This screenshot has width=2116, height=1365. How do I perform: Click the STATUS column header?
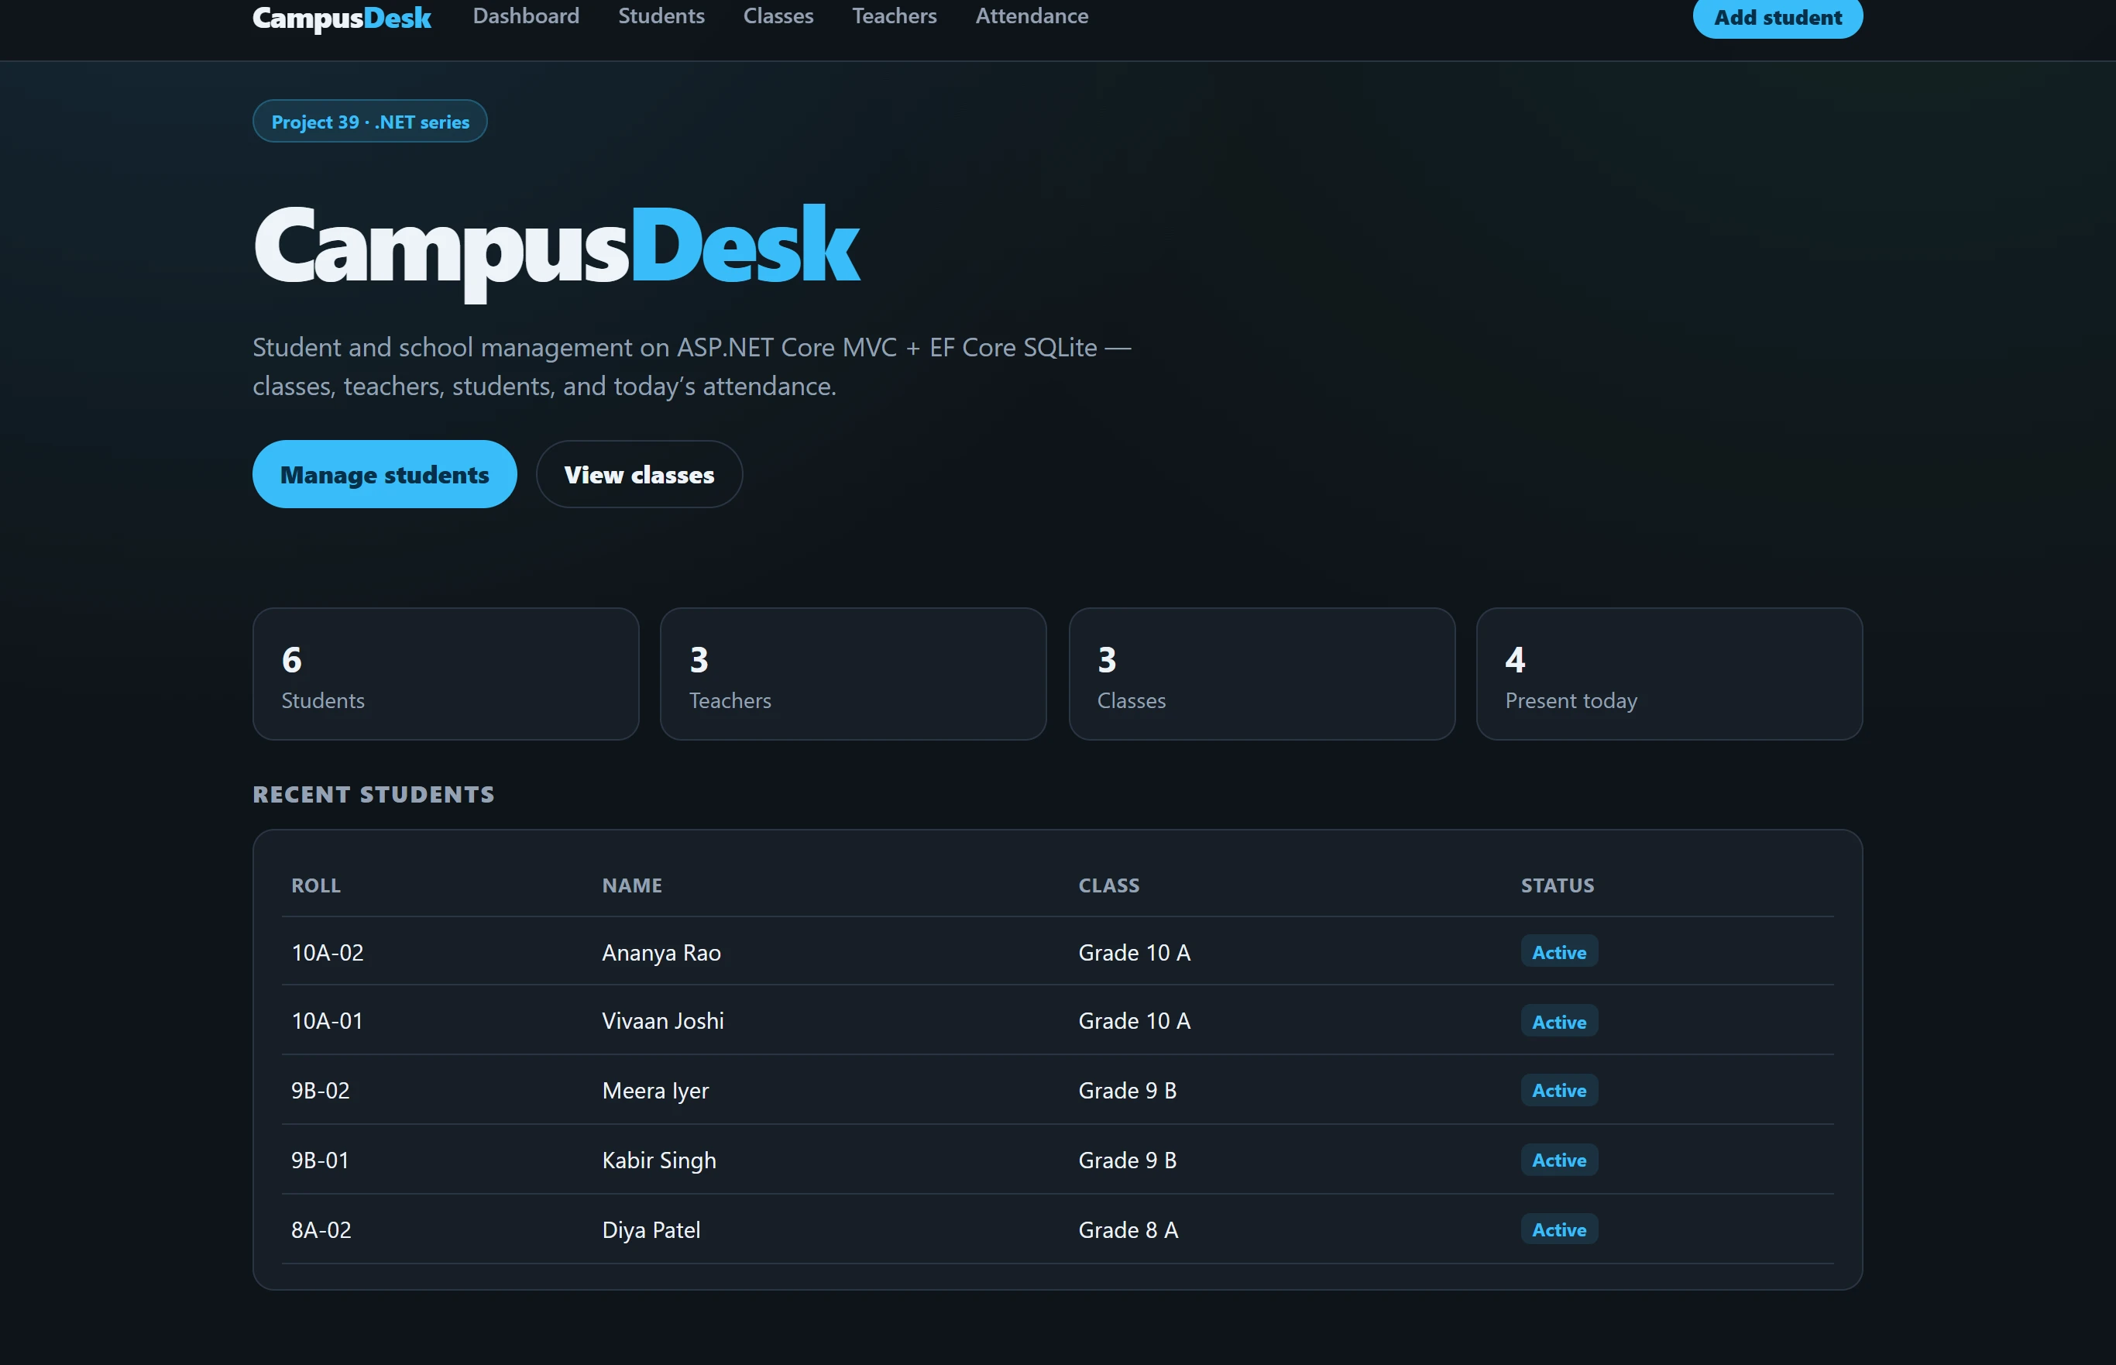[1557, 885]
